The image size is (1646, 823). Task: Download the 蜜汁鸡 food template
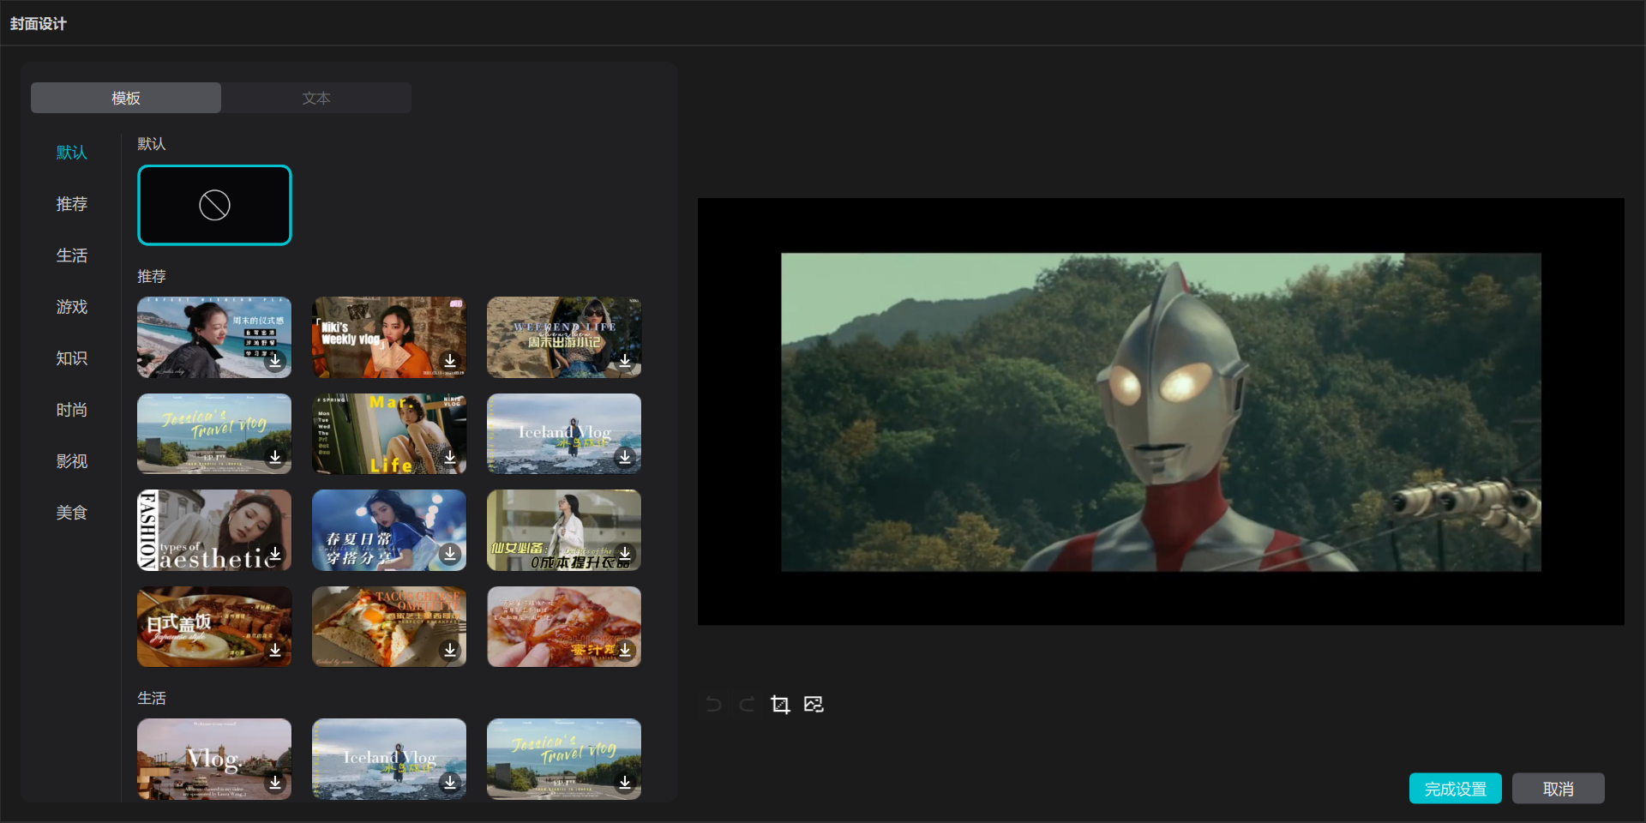click(625, 650)
